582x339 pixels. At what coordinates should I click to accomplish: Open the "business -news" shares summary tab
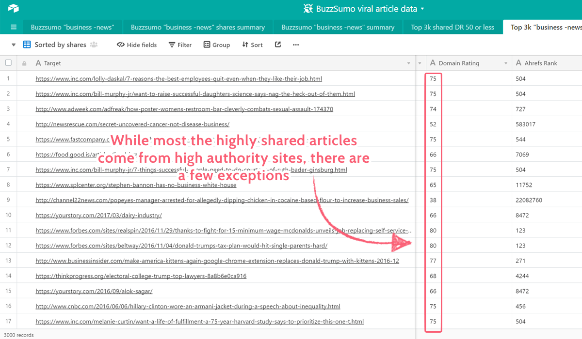(x=198, y=27)
